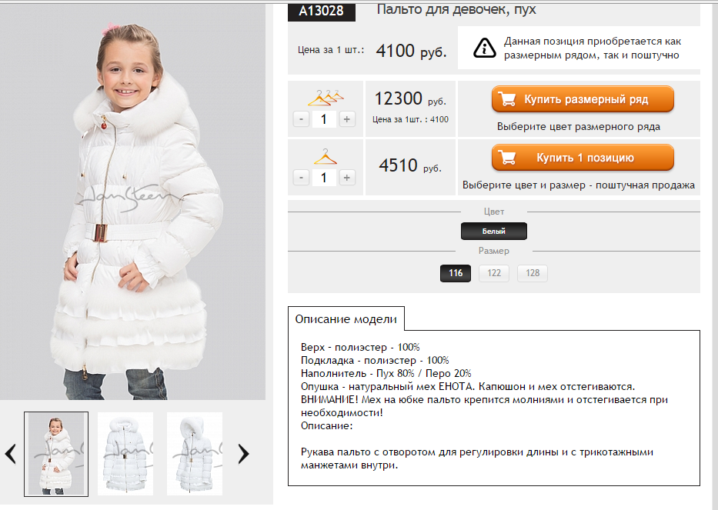Click cart icon on size-row buy button

(x=507, y=99)
